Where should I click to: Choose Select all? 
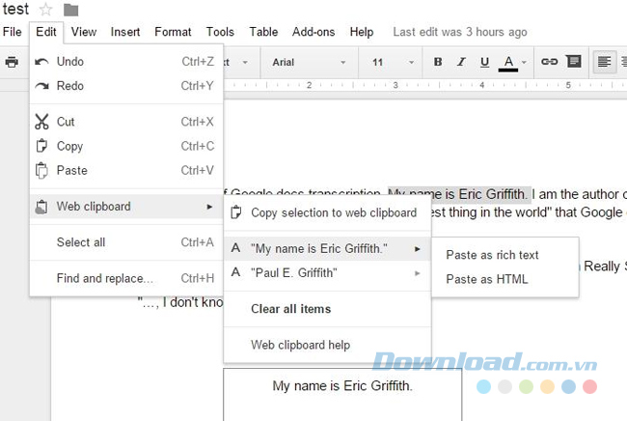126,242
